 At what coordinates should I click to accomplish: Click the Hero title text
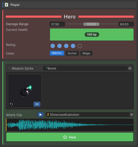[70, 17]
